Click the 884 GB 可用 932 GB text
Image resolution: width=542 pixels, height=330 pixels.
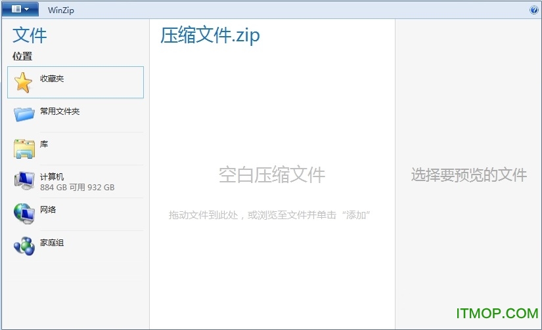click(x=77, y=188)
